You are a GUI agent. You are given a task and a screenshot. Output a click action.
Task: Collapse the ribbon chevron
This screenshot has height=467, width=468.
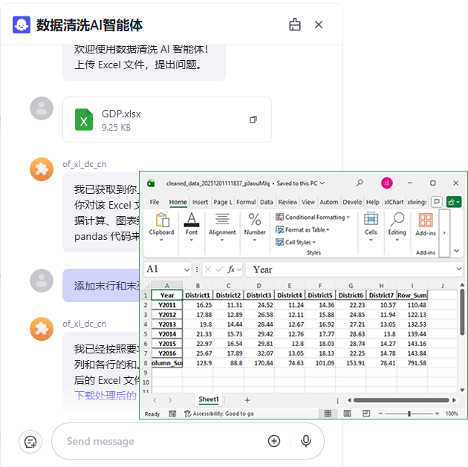456,251
